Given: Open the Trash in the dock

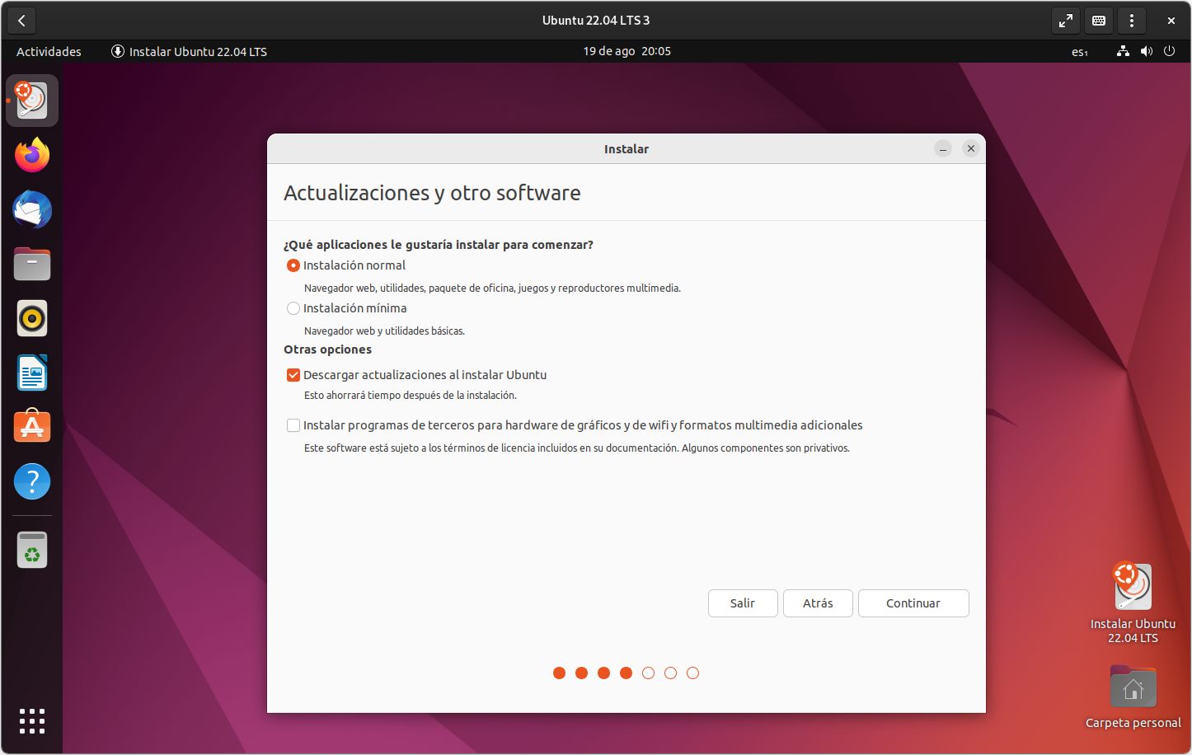Looking at the screenshot, I should point(32,550).
